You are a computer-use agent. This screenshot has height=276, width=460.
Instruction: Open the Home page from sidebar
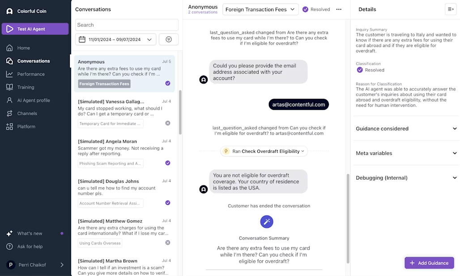(23, 48)
